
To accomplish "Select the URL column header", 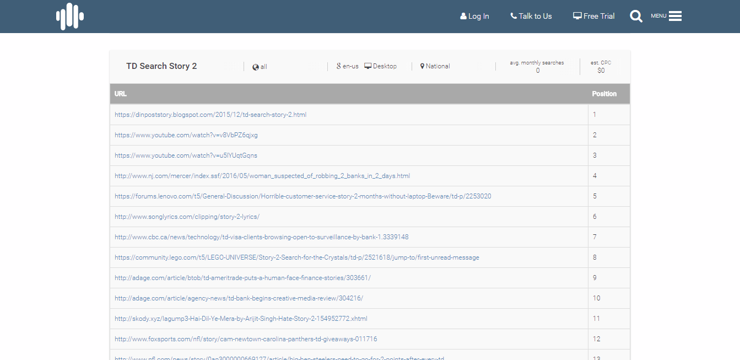I will [x=349, y=94].
